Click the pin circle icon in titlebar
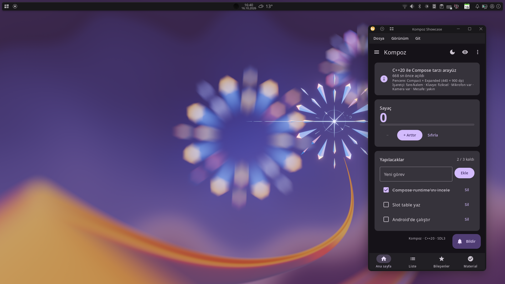The width and height of the screenshot is (505, 284). point(382,29)
